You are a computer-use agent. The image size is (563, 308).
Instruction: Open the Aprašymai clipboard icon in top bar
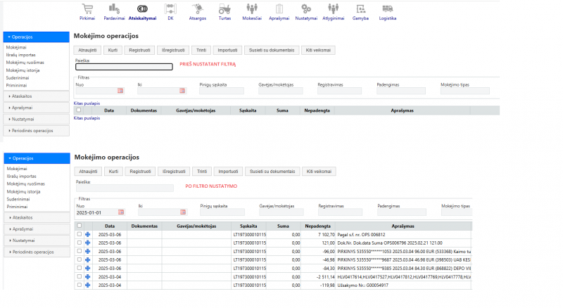[x=279, y=8]
